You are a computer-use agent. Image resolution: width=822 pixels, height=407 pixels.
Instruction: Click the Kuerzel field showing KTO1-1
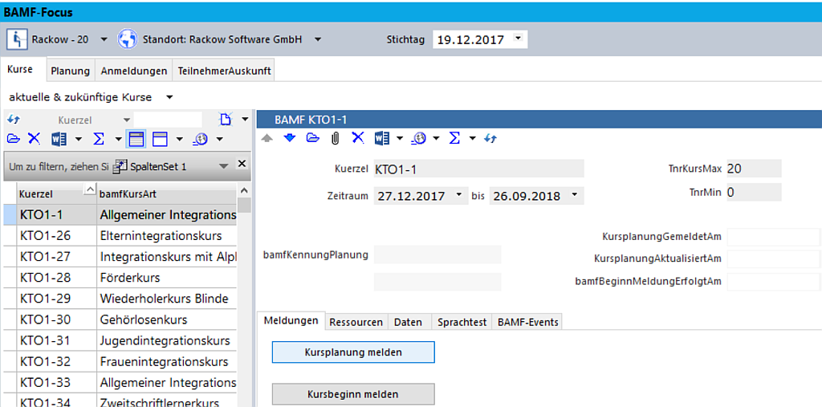point(478,169)
